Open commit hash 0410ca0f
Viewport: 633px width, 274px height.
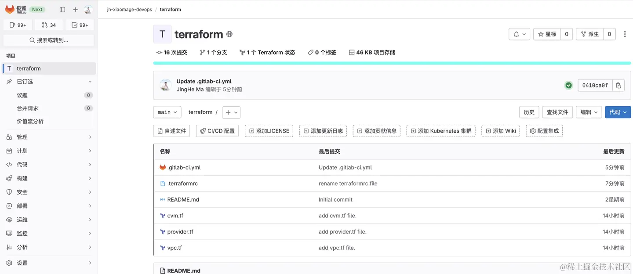[595, 85]
